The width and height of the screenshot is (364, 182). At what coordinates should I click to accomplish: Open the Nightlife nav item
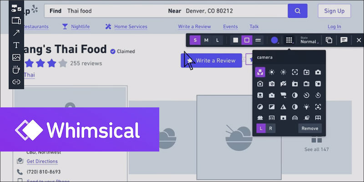(81, 27)
